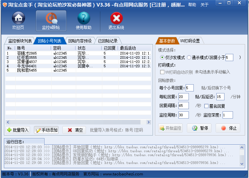Select account row 牛龙华6401
The image size is (249, 178).
pos(78,66)
